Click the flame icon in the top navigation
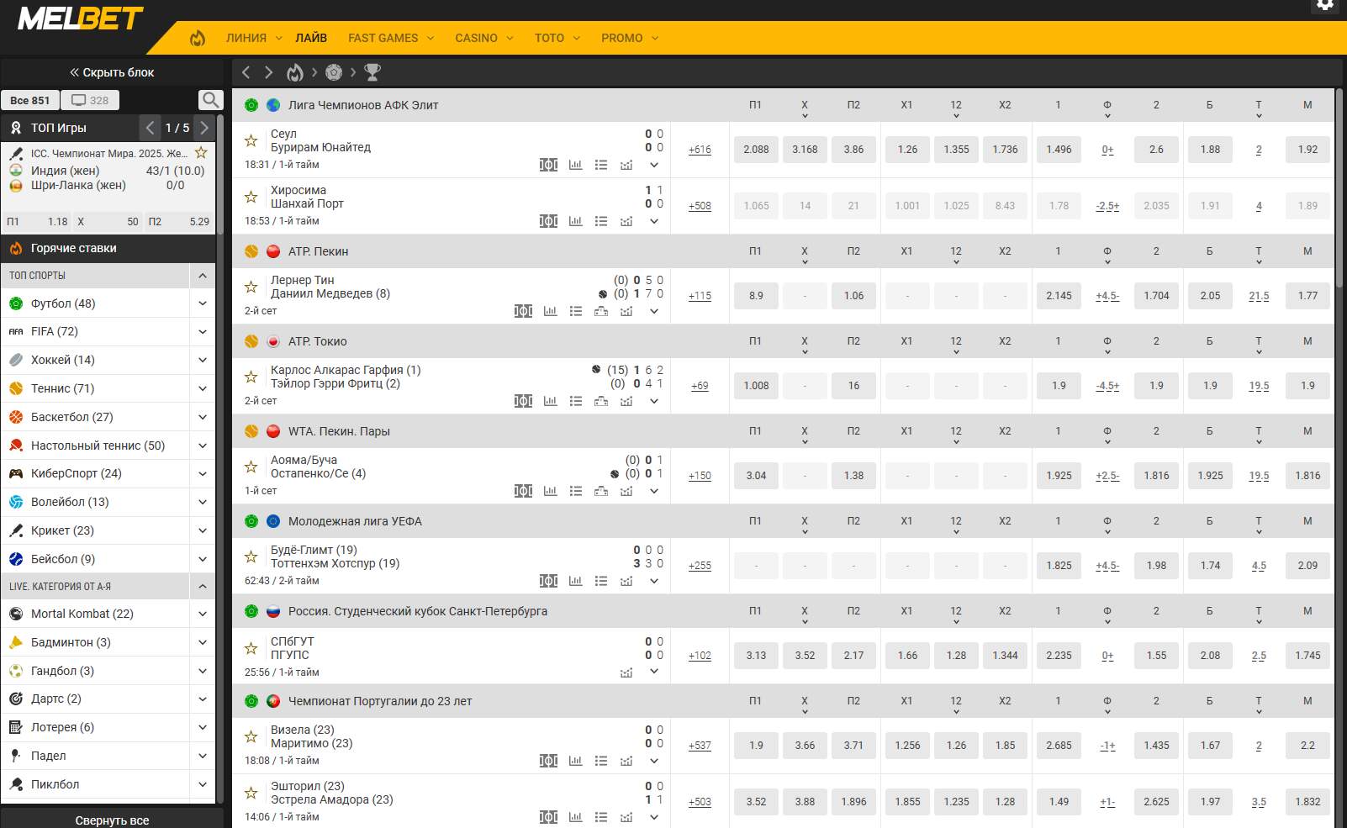This screenshot has width=1347, height=828. [198, 38]
